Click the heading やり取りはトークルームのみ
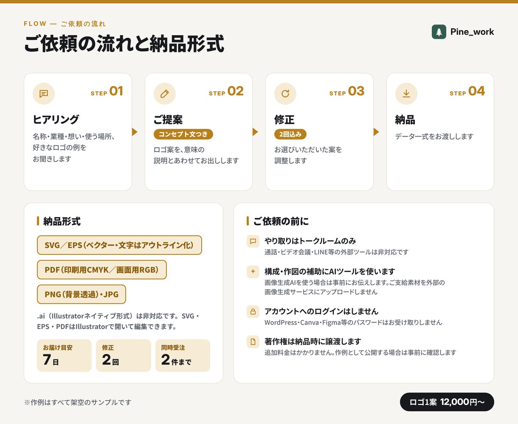The height and width of the screenshot is (424, 518). (310, 241)
